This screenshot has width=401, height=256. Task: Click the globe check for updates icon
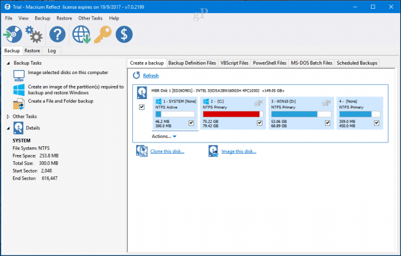click(81, 34)
